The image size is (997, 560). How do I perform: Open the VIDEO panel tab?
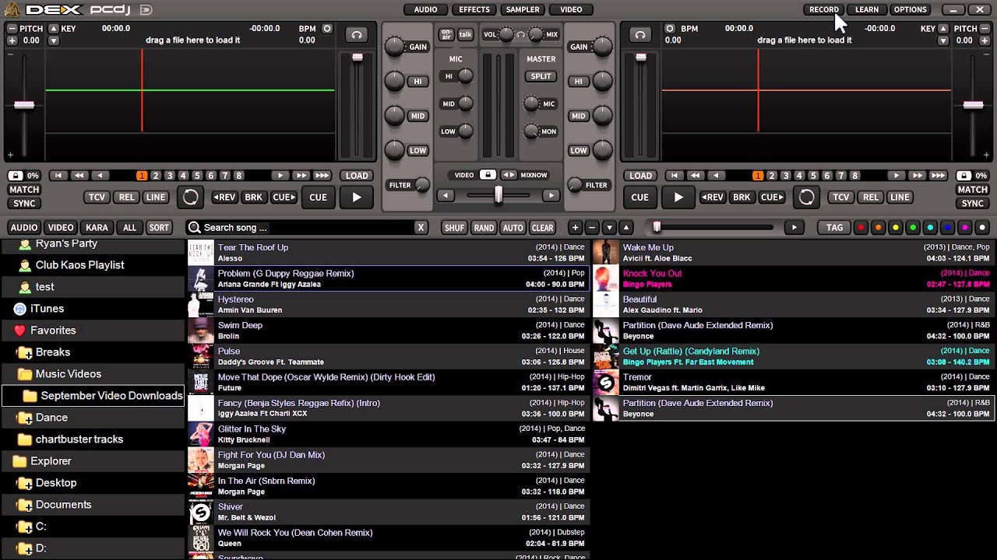point(571,9)
